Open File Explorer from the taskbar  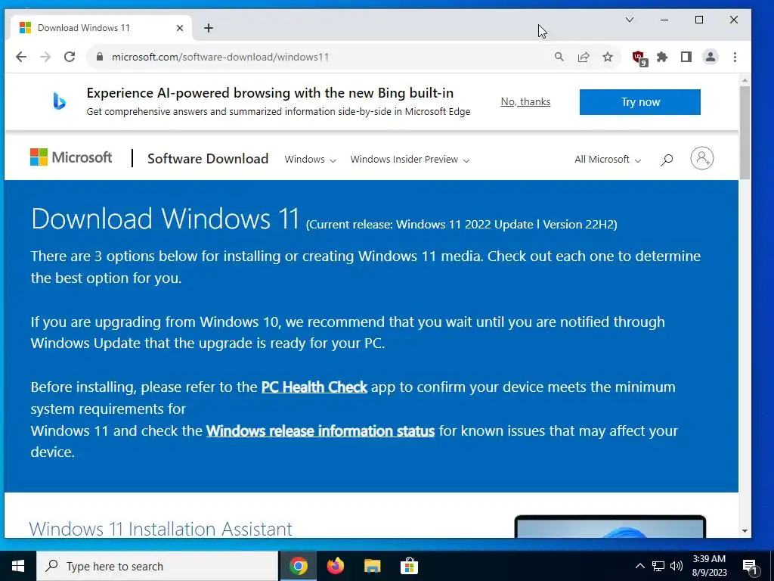coord(372,566)
